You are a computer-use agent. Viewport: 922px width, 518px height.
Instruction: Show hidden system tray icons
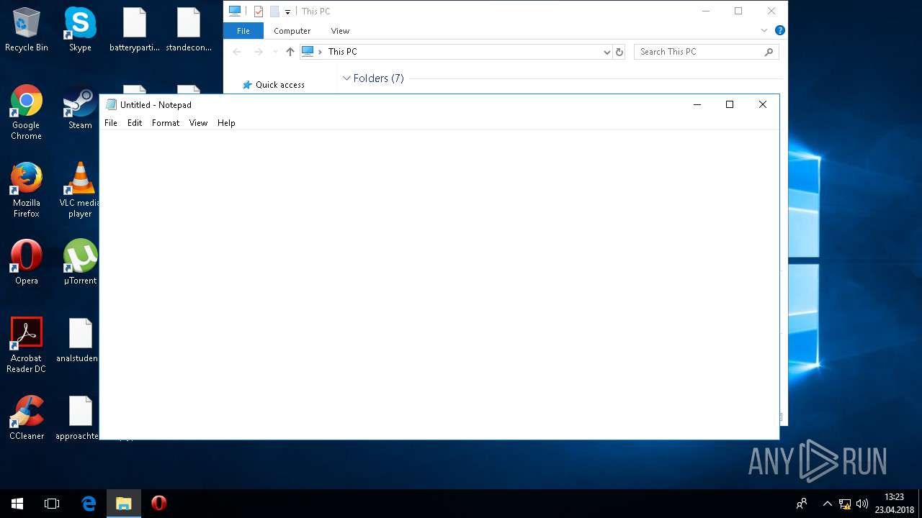click(827, 504)
